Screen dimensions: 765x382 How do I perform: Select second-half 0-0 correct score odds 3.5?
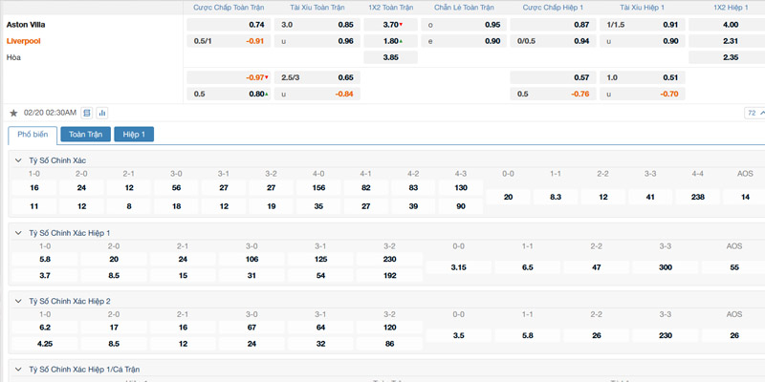(x=459, y=336)
